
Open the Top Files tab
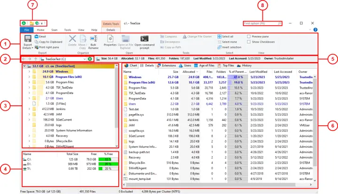pos(226,66)
